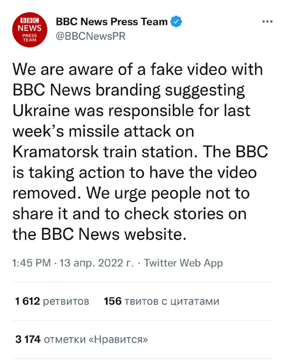This screenshot has width=286, height=364.
Task: Open the BBC News Press Team profile name
Action: [111, 21]
